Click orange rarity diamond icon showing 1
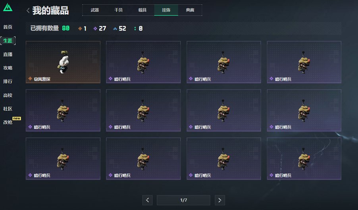The width and height of the screenshot is (358, 210). (80, 29)
